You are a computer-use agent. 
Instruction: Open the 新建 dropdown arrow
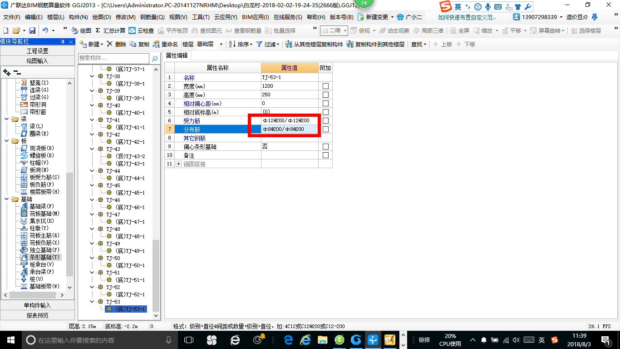point(102,44)
